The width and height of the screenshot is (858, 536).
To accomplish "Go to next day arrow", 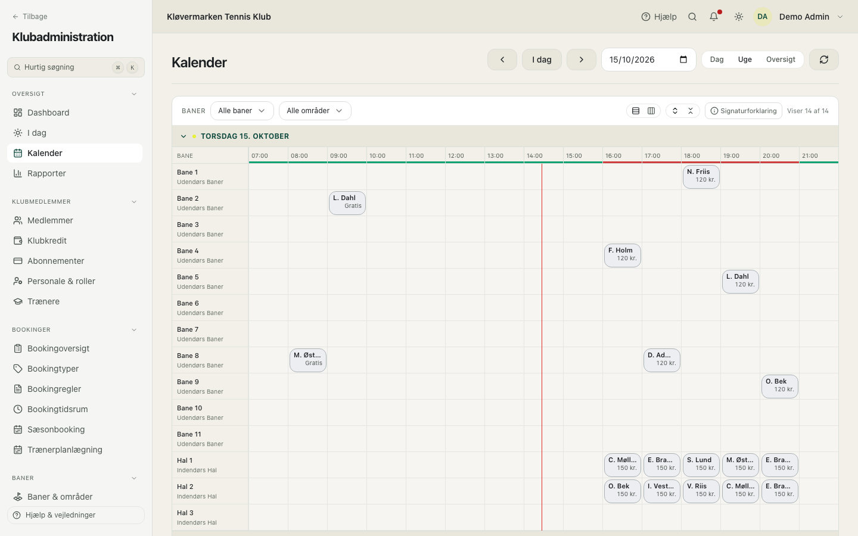I will click(582, 60).
